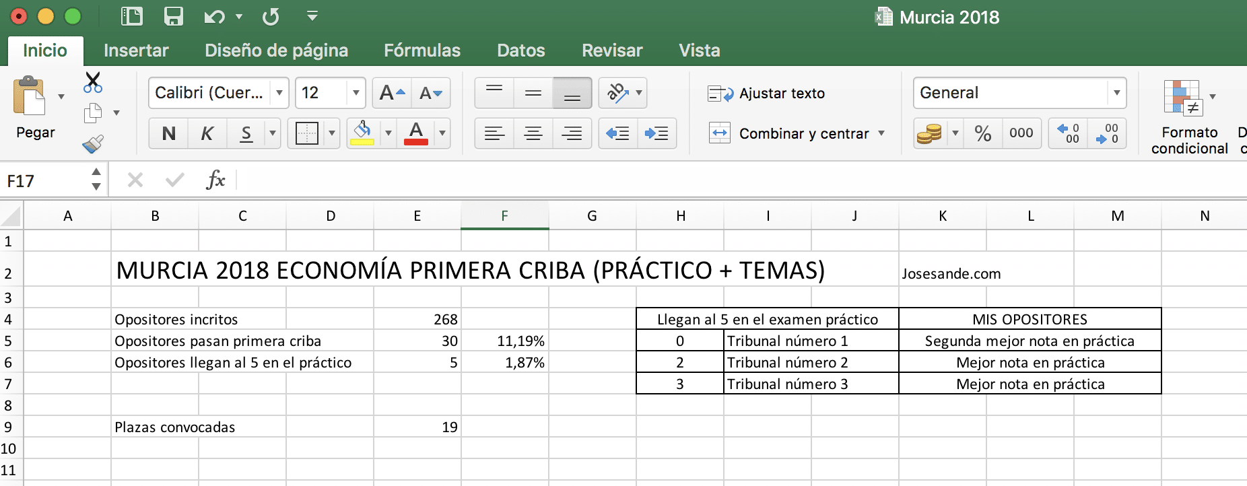Apply the yellow fill color swatch

(362, 133)
